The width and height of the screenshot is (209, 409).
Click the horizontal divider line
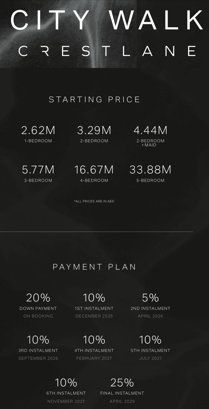click(96, 232)
